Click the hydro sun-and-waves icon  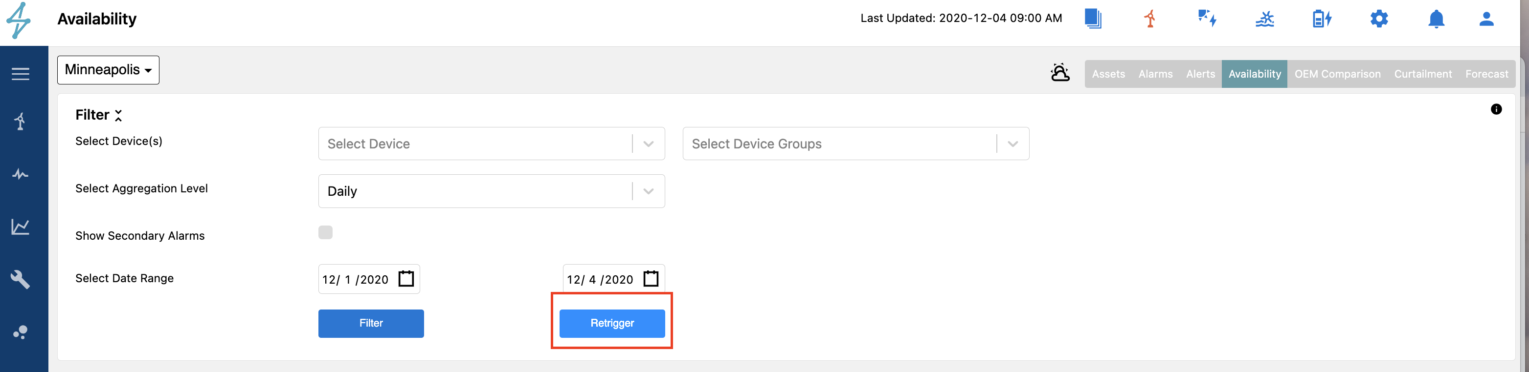click(1265, 19)
